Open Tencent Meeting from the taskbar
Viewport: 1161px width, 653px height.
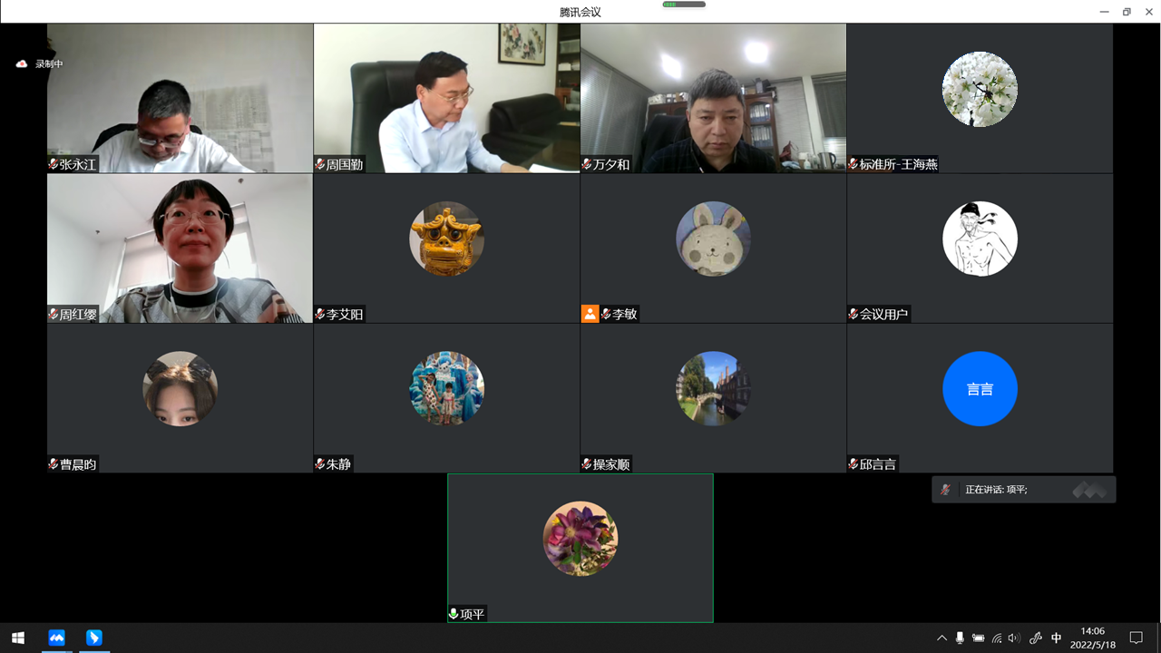(x=57, y=638)
